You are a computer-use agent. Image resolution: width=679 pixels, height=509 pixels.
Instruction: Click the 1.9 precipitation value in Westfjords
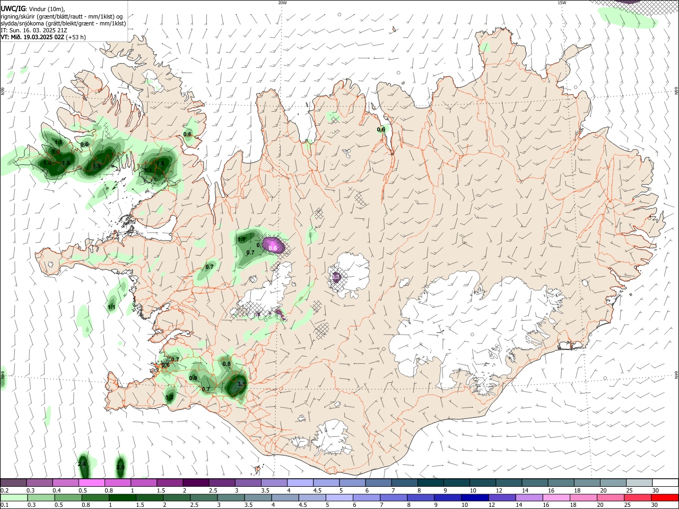[97, 166]
